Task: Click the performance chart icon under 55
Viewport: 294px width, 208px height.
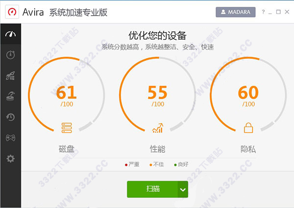Action: (158, 128)
